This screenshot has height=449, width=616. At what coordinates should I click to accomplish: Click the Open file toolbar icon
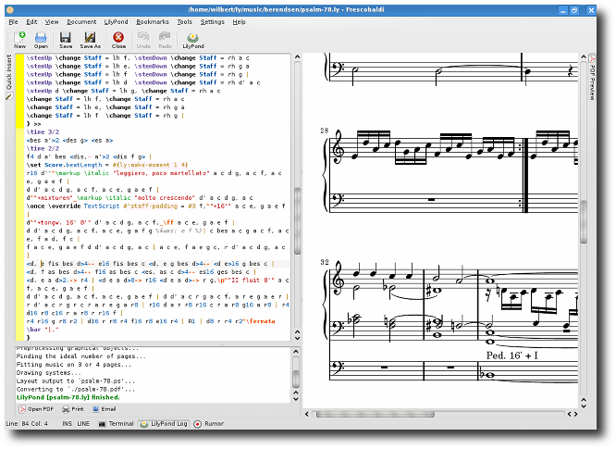(41, 40)
